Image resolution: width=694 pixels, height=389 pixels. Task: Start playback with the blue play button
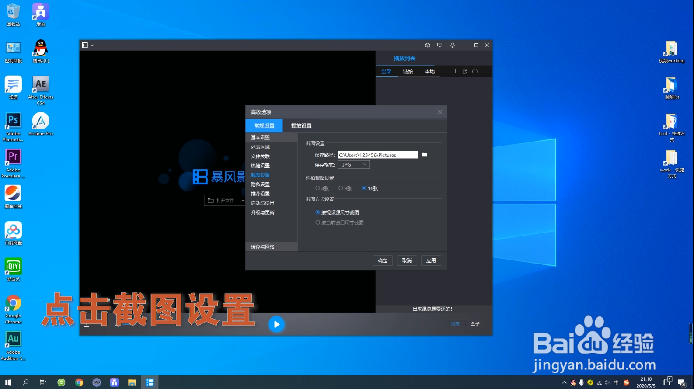(x=276, y=324)
